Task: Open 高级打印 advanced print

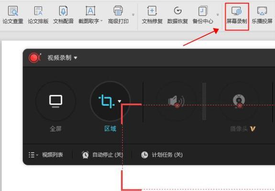Action: [x=118, y=15]
